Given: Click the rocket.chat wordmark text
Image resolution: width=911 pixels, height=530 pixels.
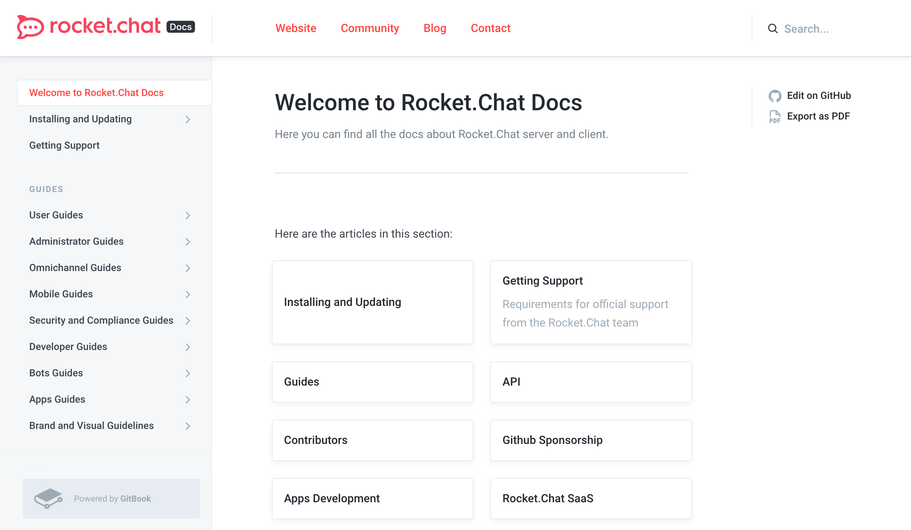Looking at the screenshot, I should click(105, 26).
